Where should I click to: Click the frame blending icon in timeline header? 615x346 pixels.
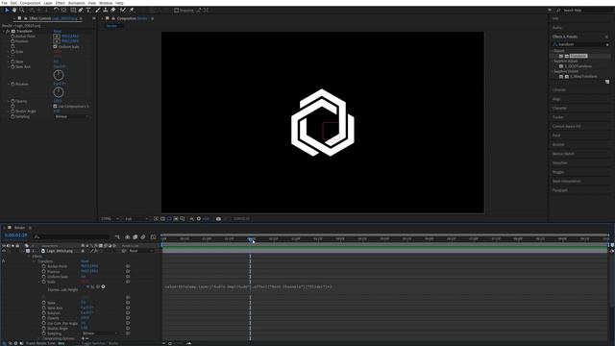click(x=135, y=237)
